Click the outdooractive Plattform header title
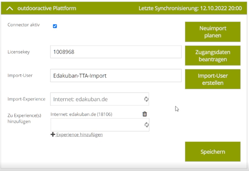This screenshot has width=249, height=171. tap(47, 8)
